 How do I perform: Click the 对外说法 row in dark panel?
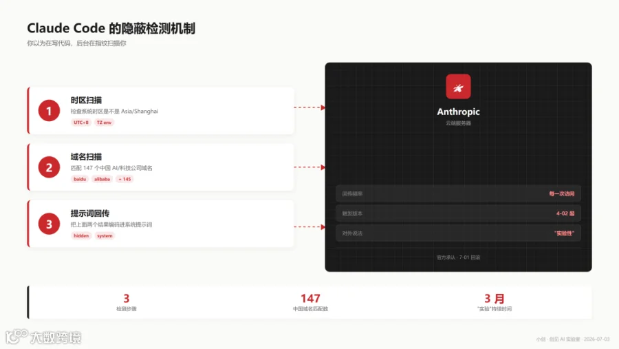458,233
